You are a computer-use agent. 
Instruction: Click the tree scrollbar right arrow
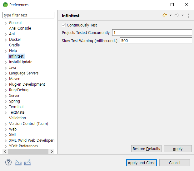(x=52, y=151)
